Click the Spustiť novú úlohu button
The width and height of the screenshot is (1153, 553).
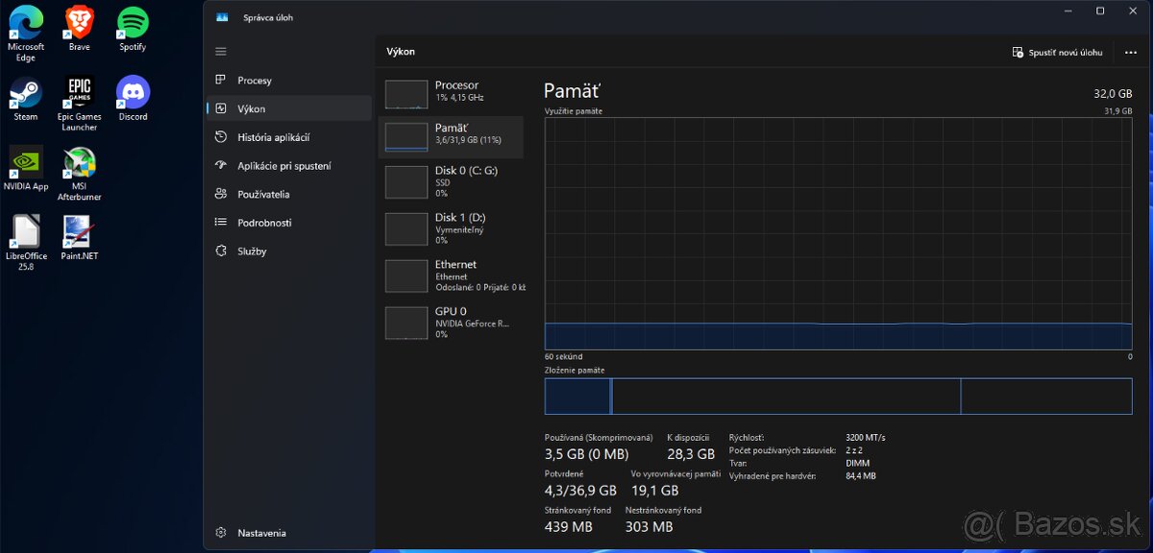(x=1057, y=52)
